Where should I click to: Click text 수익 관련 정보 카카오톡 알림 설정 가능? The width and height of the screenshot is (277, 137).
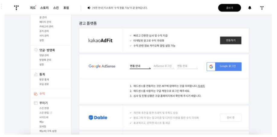(x=154, y=46)
